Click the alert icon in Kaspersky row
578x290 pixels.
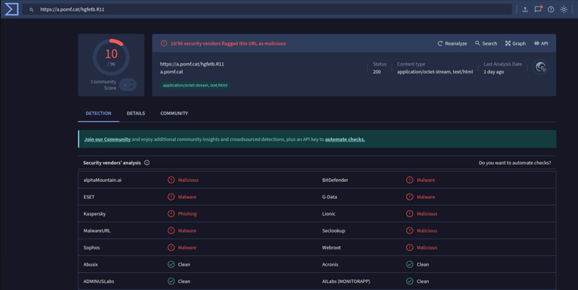point(171,214)
